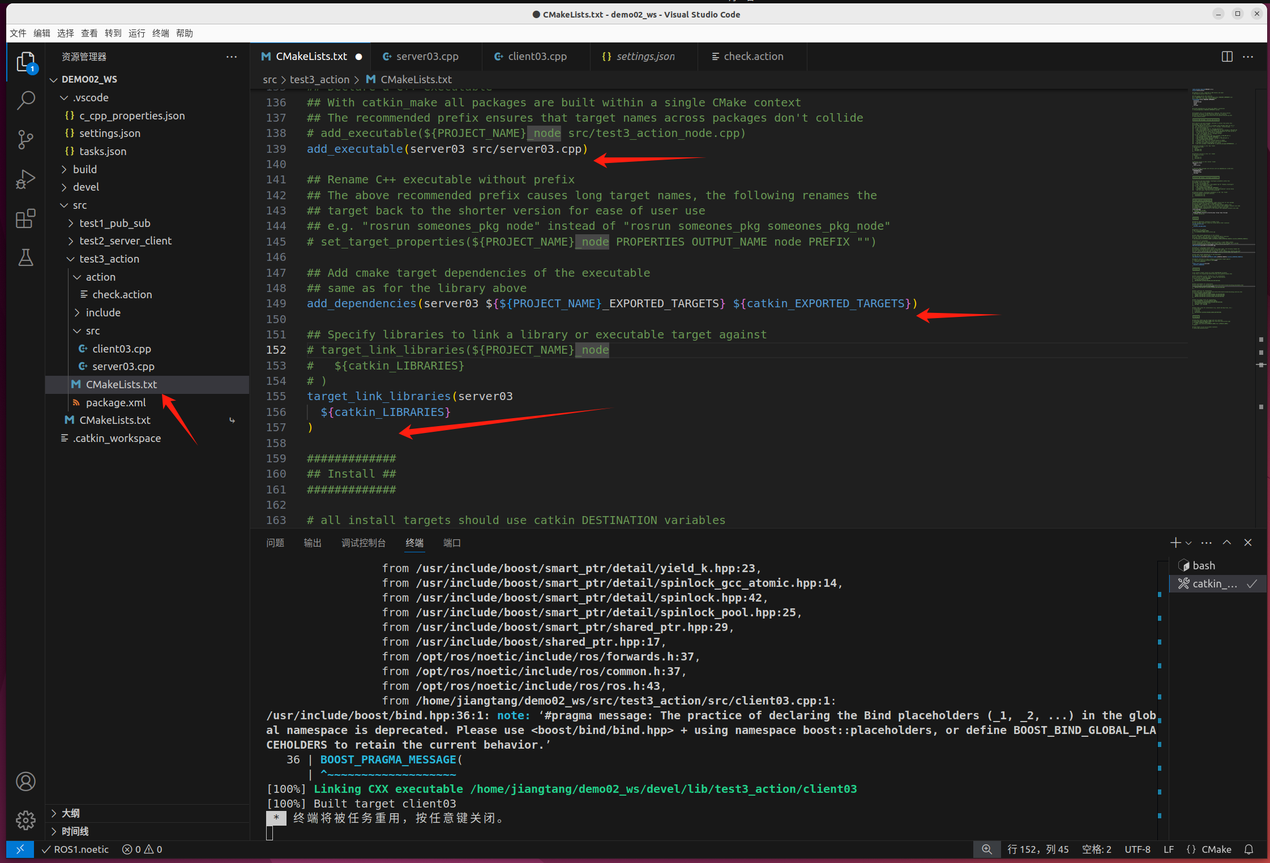The width and height of the screenshot is (1270, 863).
Task: Open the Source Control view
Action: pyautogui.click(x=25, y=140)
